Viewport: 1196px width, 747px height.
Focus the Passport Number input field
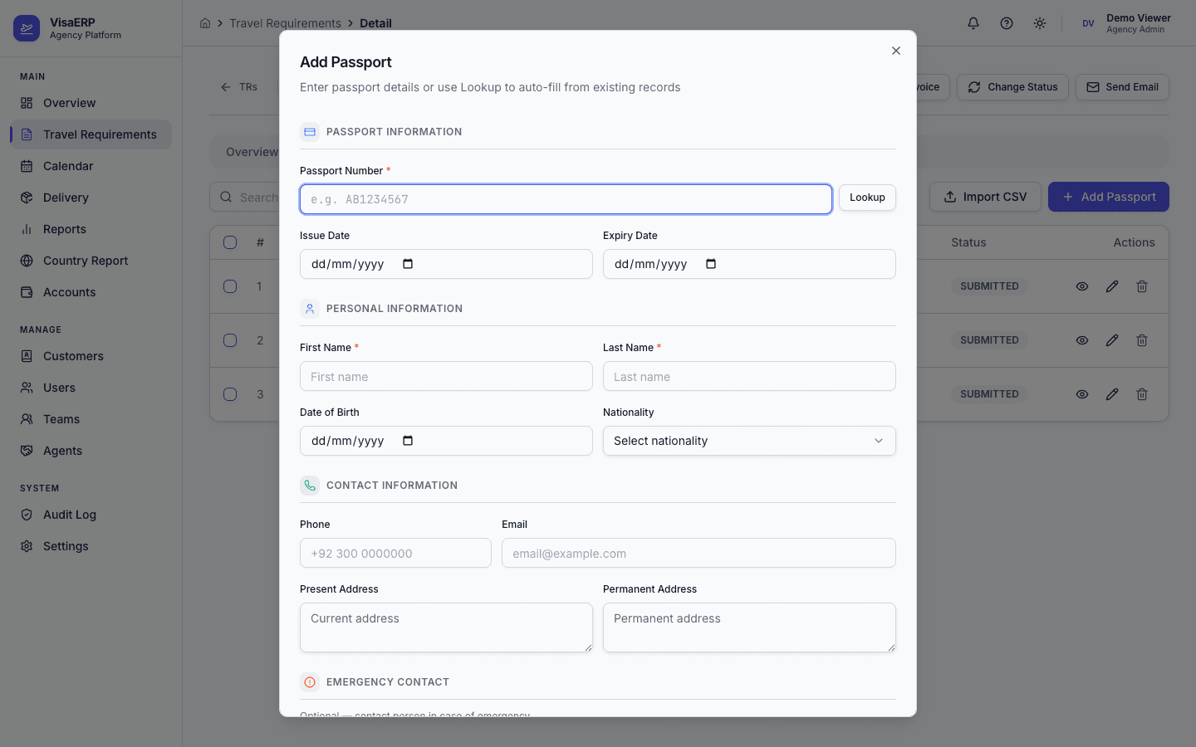[566, 199]
